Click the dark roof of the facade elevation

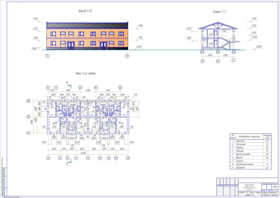tap(87, 25)
